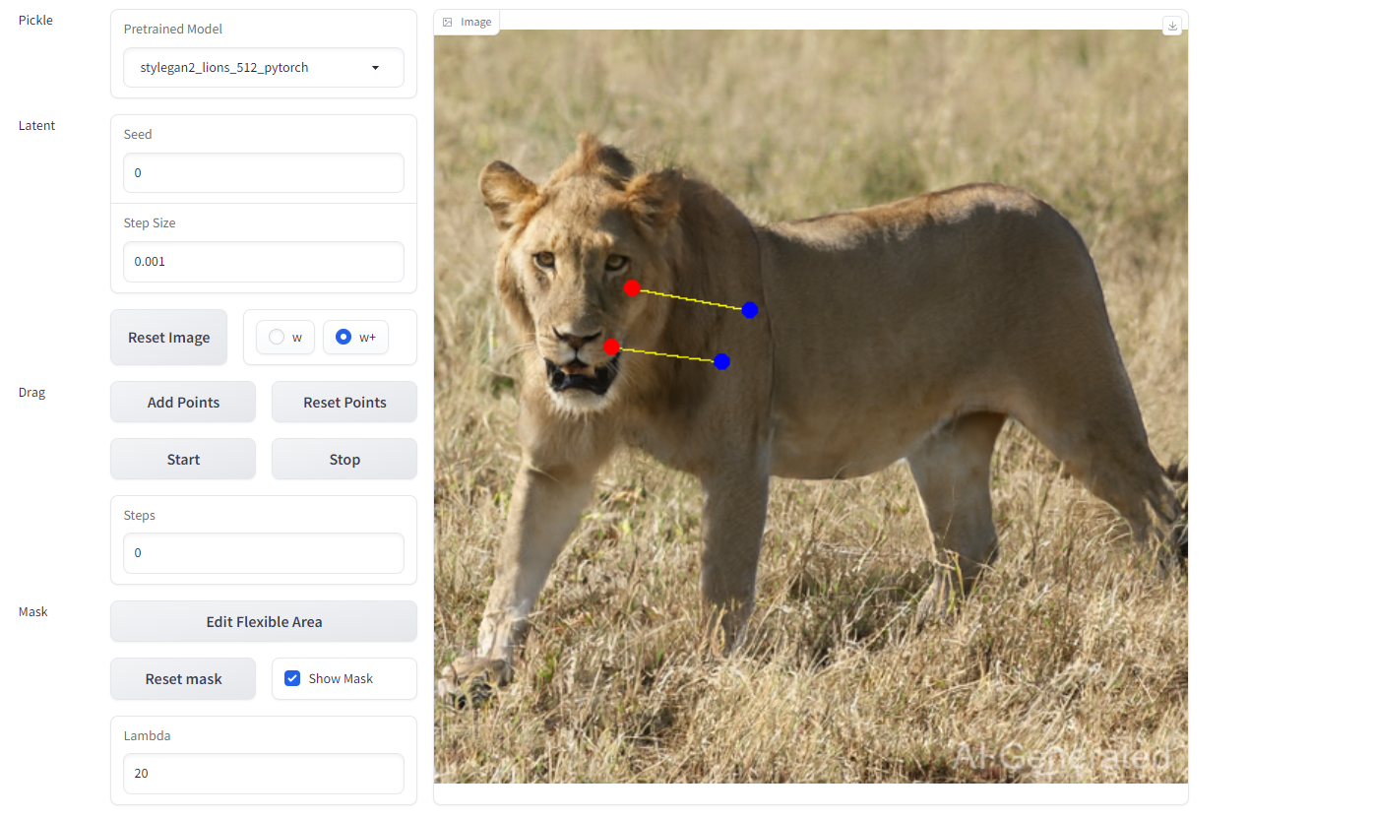Click the download image icon
Image resolution: width=1374 pixels, height=818 pixels.
[1171, 26]
